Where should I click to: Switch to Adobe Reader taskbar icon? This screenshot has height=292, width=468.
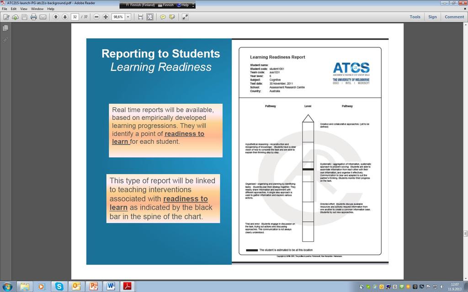128,287
